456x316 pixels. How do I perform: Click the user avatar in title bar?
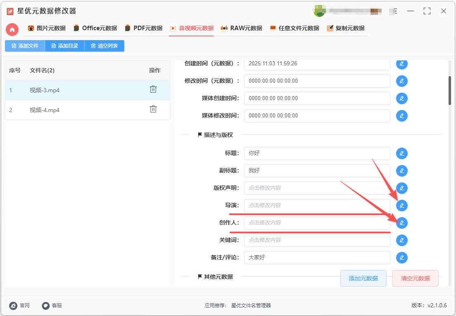319,11
